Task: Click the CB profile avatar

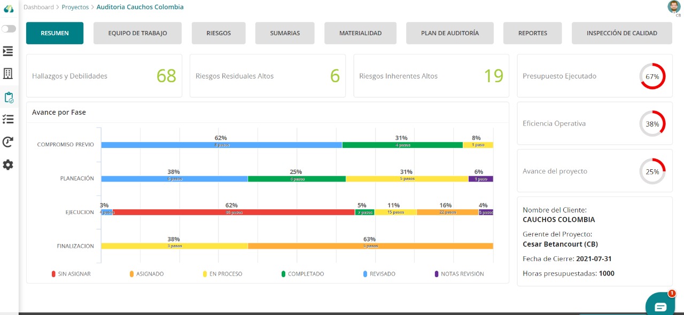Action: pyautogui.click(x=674, y=7)
